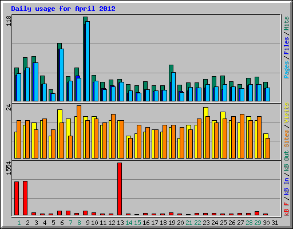This screenshot has height=229, width=293.
Task: Select the '1554' bottom chart scale value
Action: [9, 168]
